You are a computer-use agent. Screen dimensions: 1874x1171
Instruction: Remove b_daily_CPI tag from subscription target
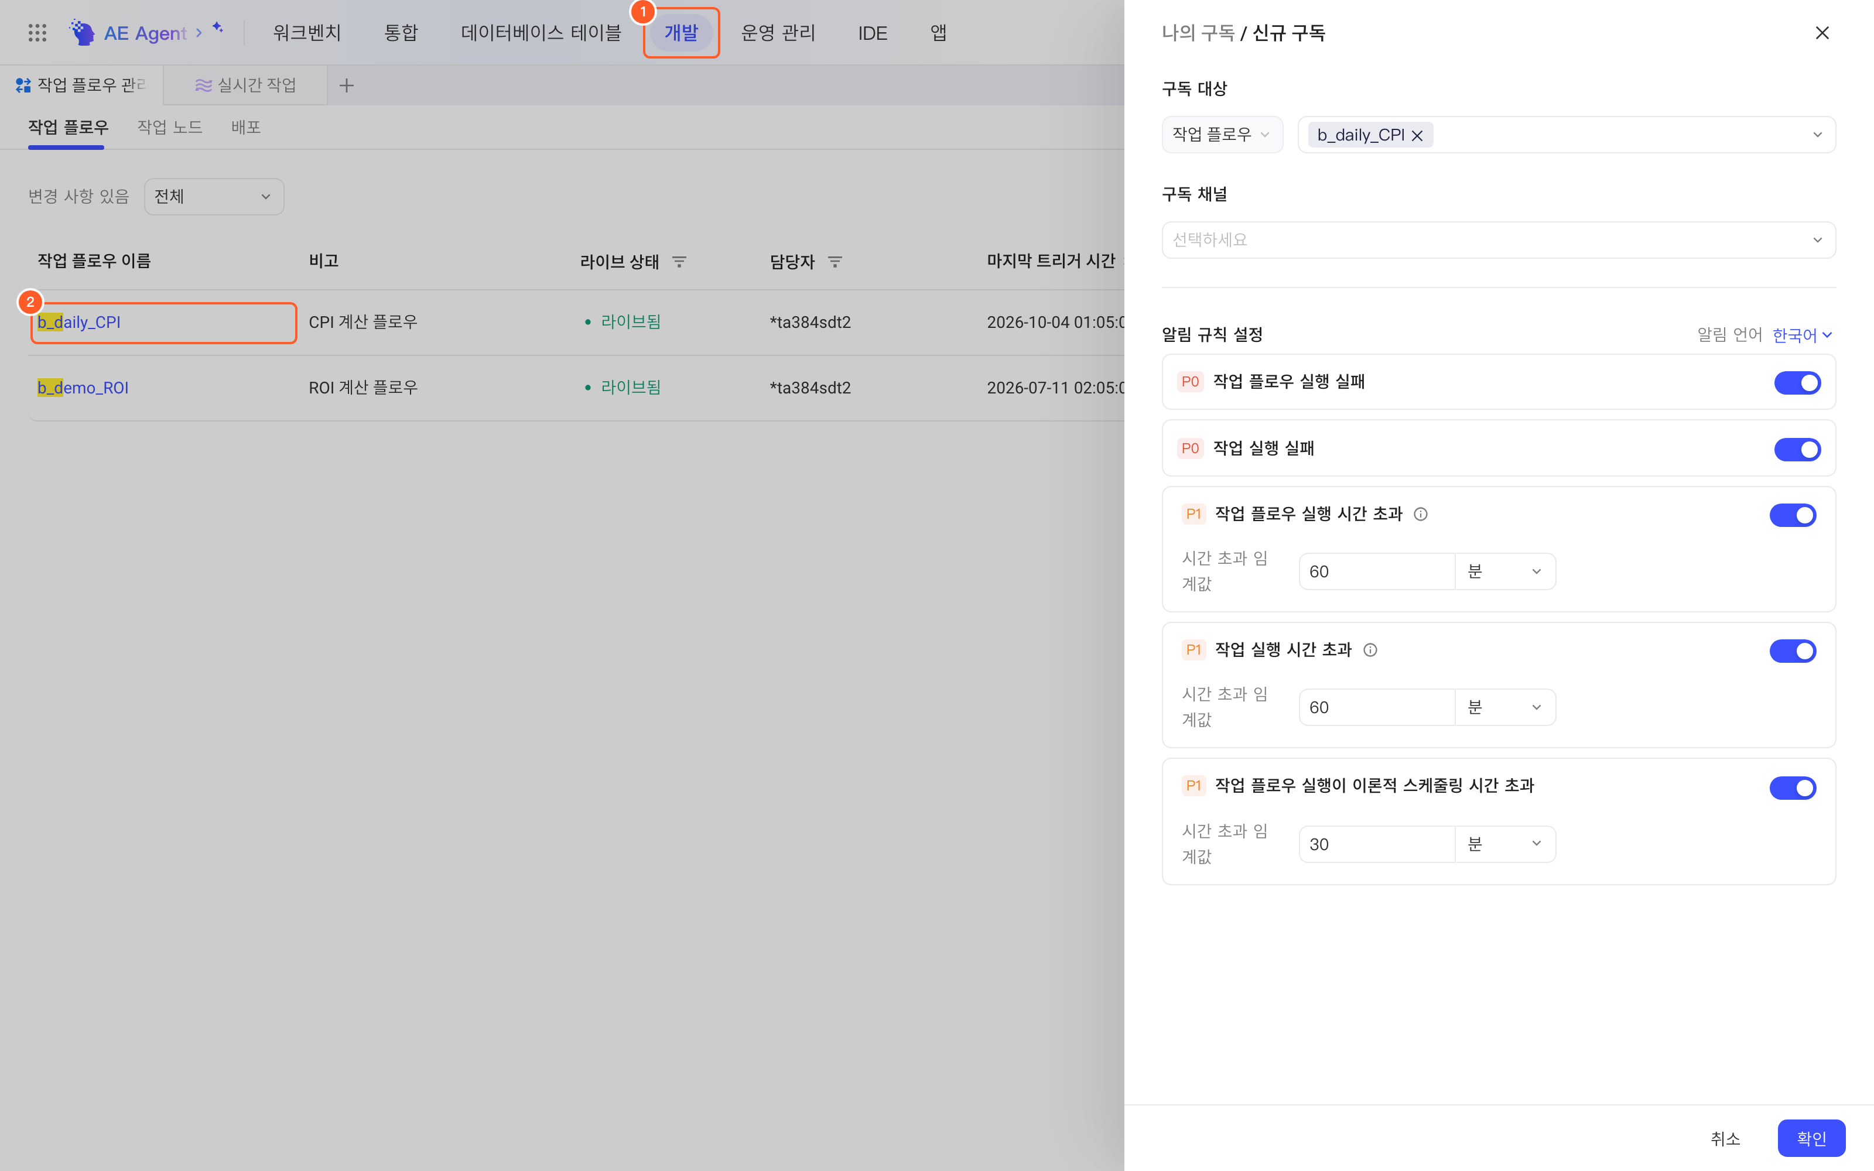pos(1417,135)
